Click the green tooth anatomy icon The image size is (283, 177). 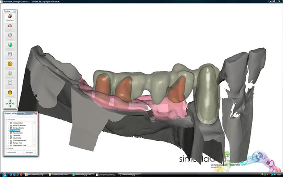pos(10,74)
